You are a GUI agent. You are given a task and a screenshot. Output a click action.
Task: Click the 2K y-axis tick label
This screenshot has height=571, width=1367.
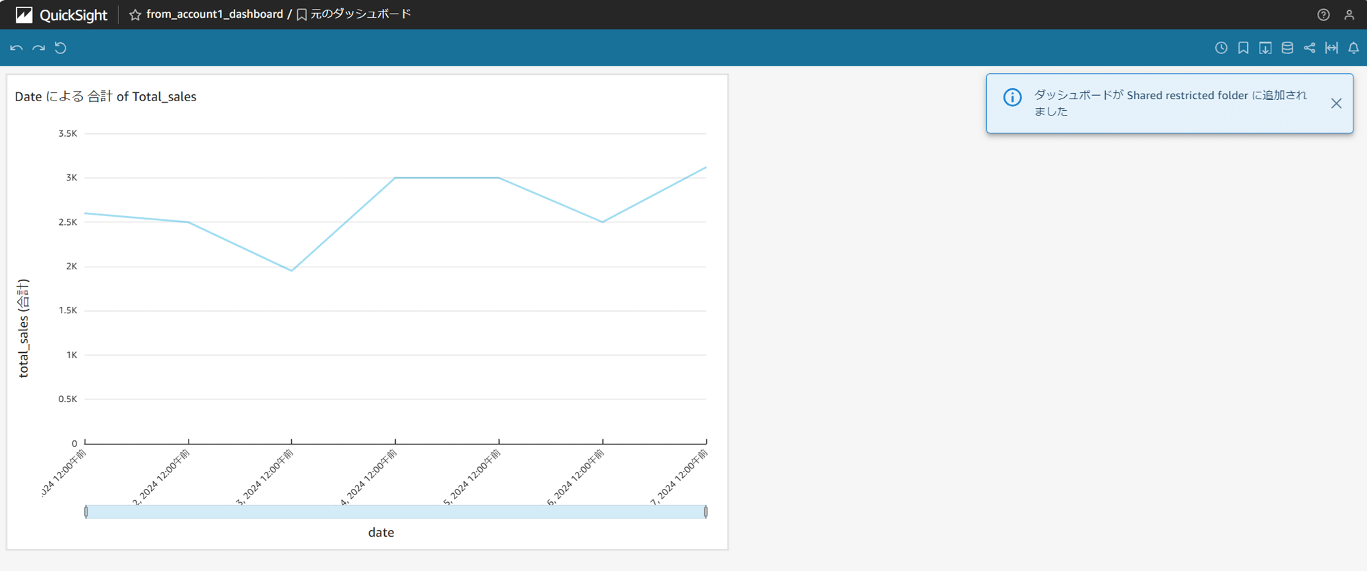71,266
